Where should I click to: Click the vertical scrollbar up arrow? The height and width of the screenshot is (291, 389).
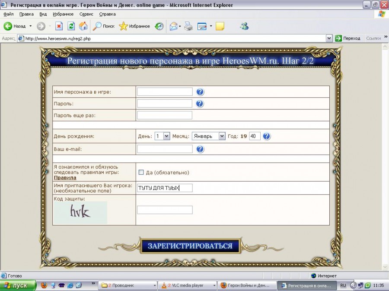click(385, 46)
